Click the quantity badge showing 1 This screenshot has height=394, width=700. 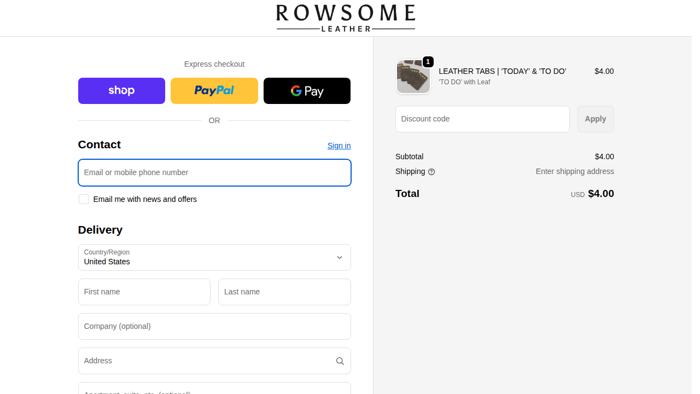click(x=428, y=62)
